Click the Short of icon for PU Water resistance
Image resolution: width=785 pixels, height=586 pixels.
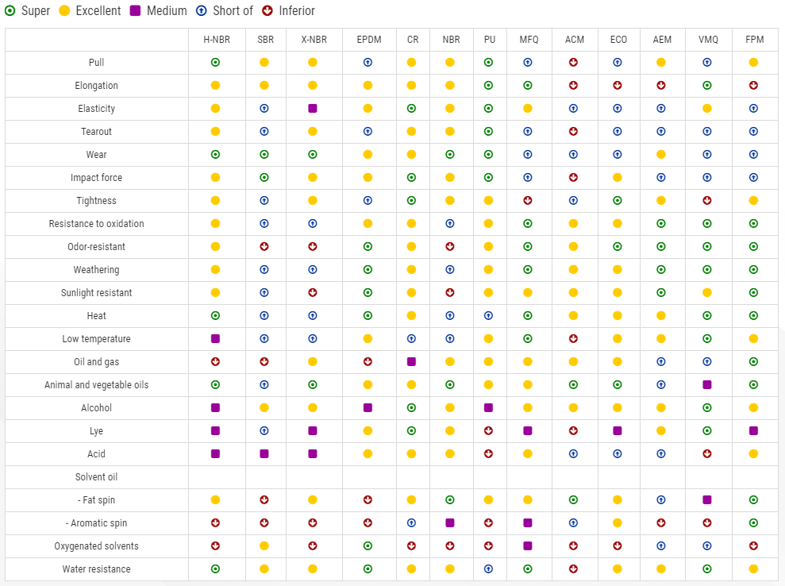tap(488, 569)
